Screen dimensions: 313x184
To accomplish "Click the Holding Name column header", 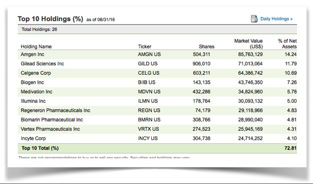I will click(x=36, y=47).
